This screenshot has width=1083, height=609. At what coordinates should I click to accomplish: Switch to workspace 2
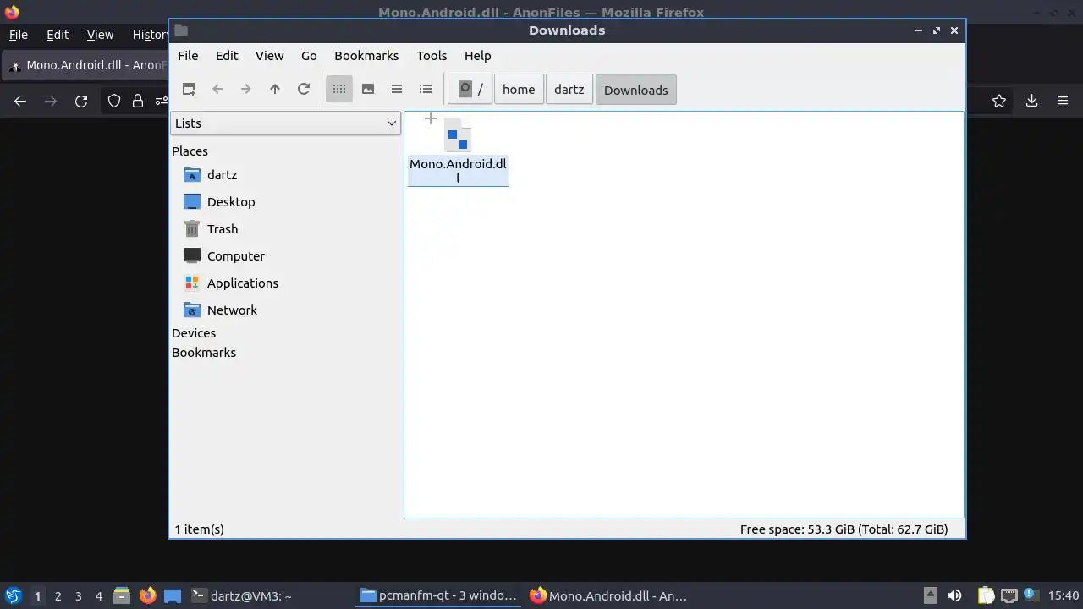point(58,595)
